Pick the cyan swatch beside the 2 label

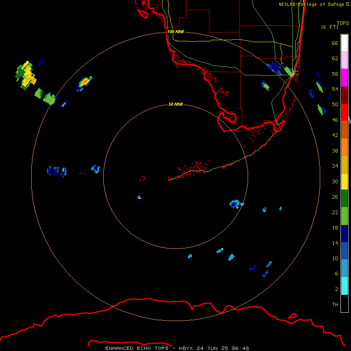[344, 286]
